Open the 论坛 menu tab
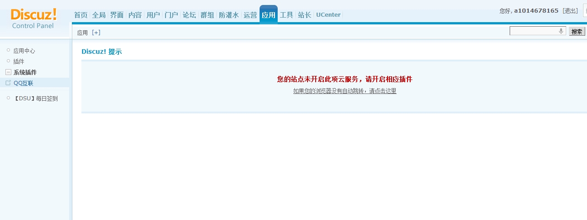This screenshot has width=587, height=220. point(189,15)
